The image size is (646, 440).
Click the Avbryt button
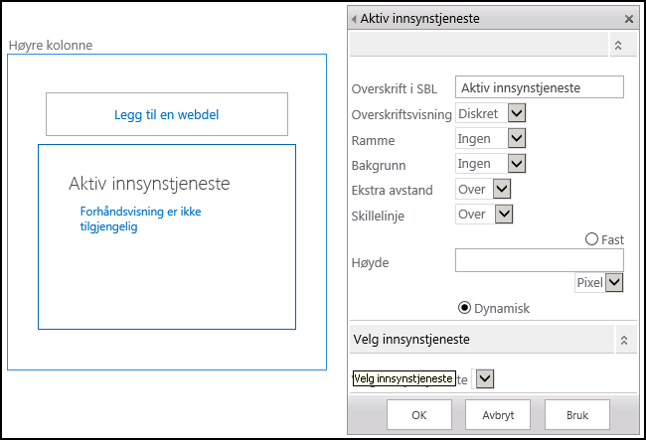click(498, 415)
